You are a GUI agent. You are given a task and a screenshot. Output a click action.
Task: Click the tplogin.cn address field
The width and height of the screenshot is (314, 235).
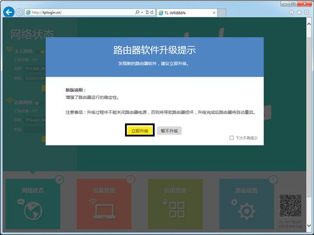(80, 12)
